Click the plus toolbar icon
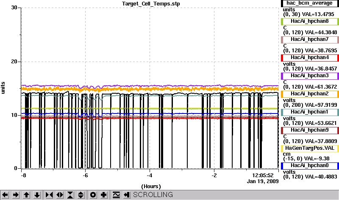 click(x=103, y=195)
